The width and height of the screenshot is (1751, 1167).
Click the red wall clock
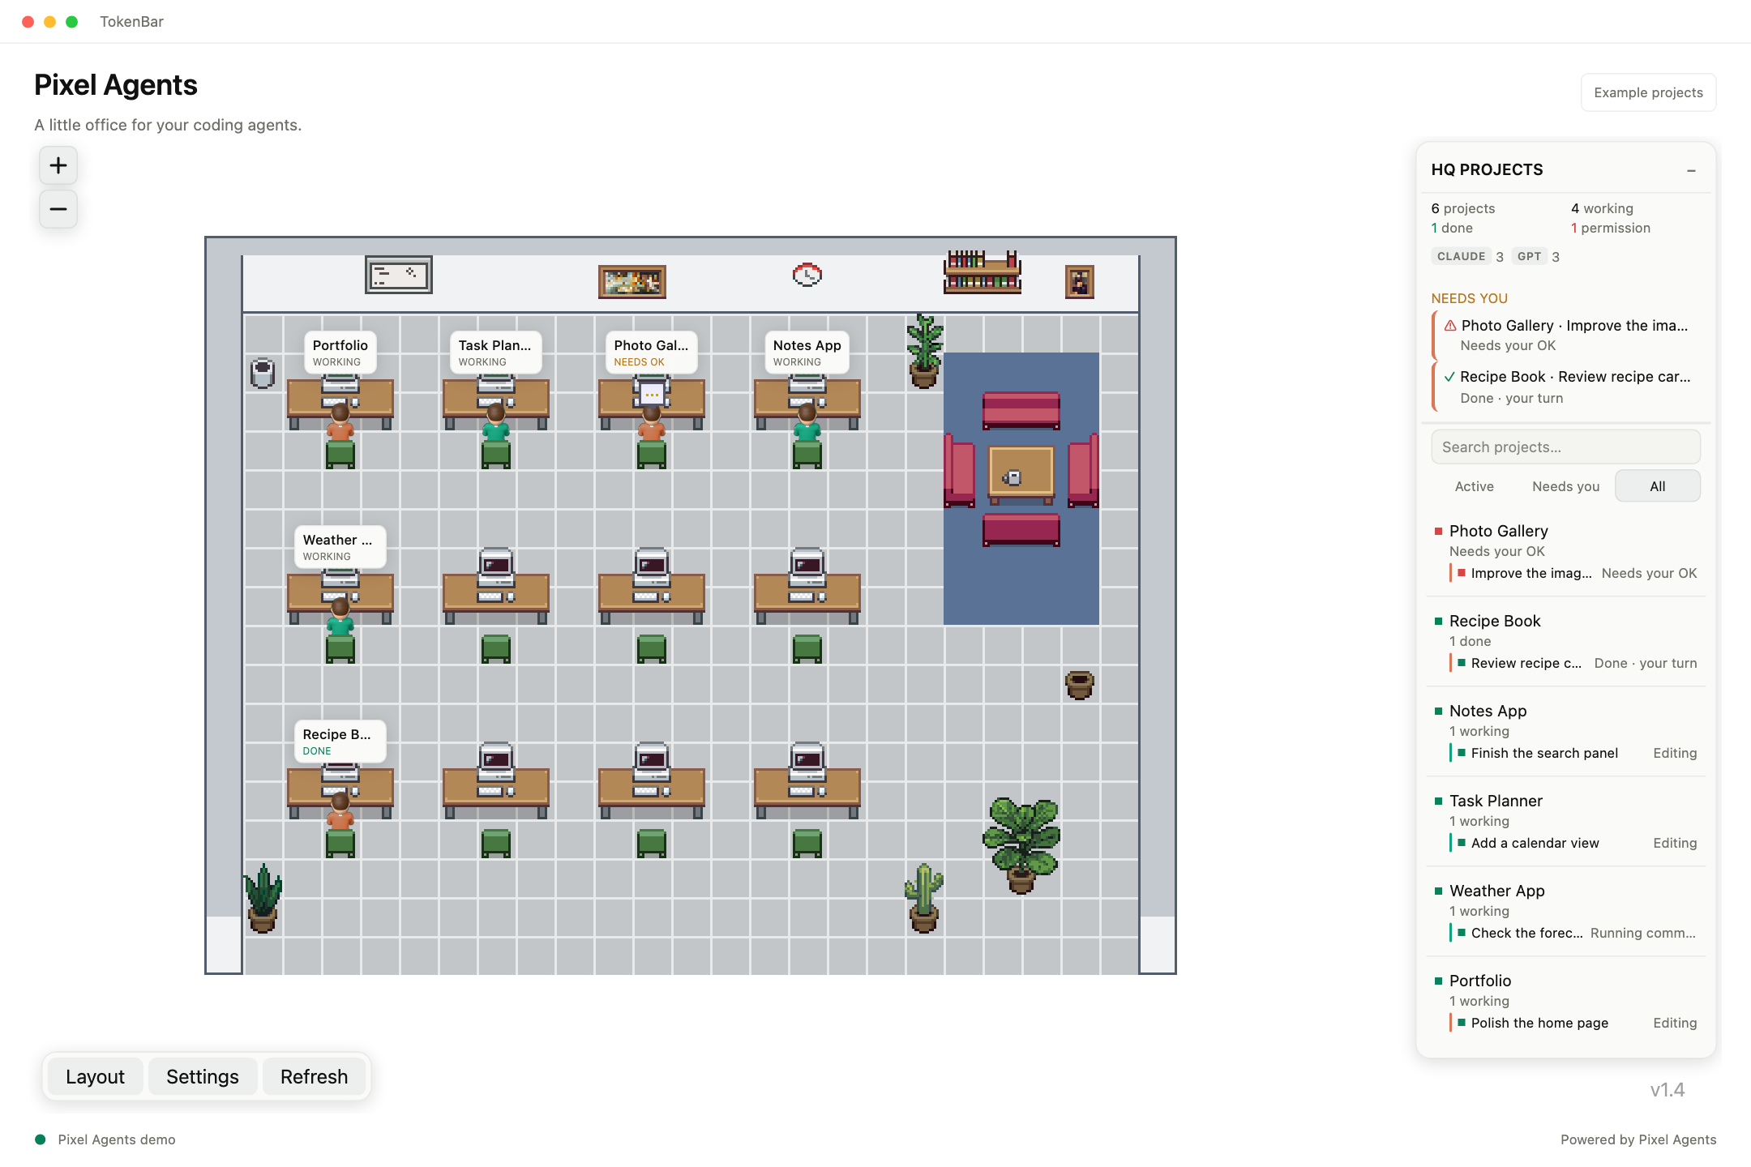tap(807, 276)
